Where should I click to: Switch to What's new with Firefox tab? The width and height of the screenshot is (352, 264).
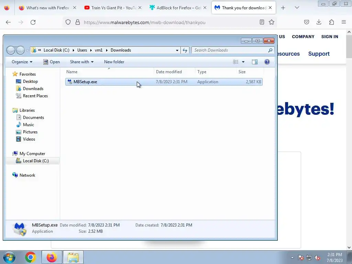(x=46, y=8)
